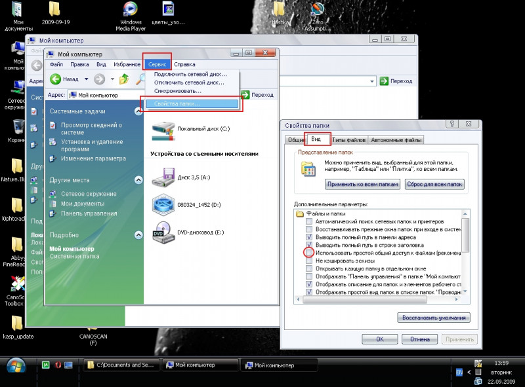Open the Zero Assumption desktop shortcut
Viewport: 525px width, 387px height.
317,16
